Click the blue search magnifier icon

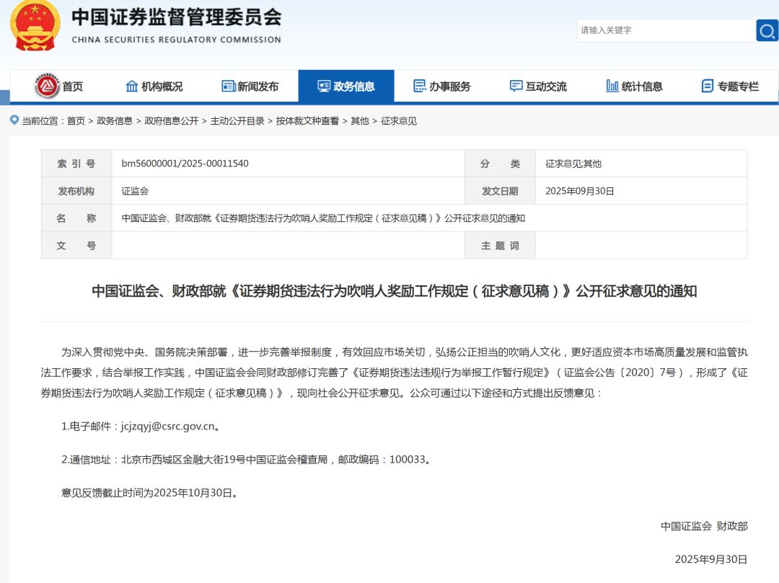[767, 30]
